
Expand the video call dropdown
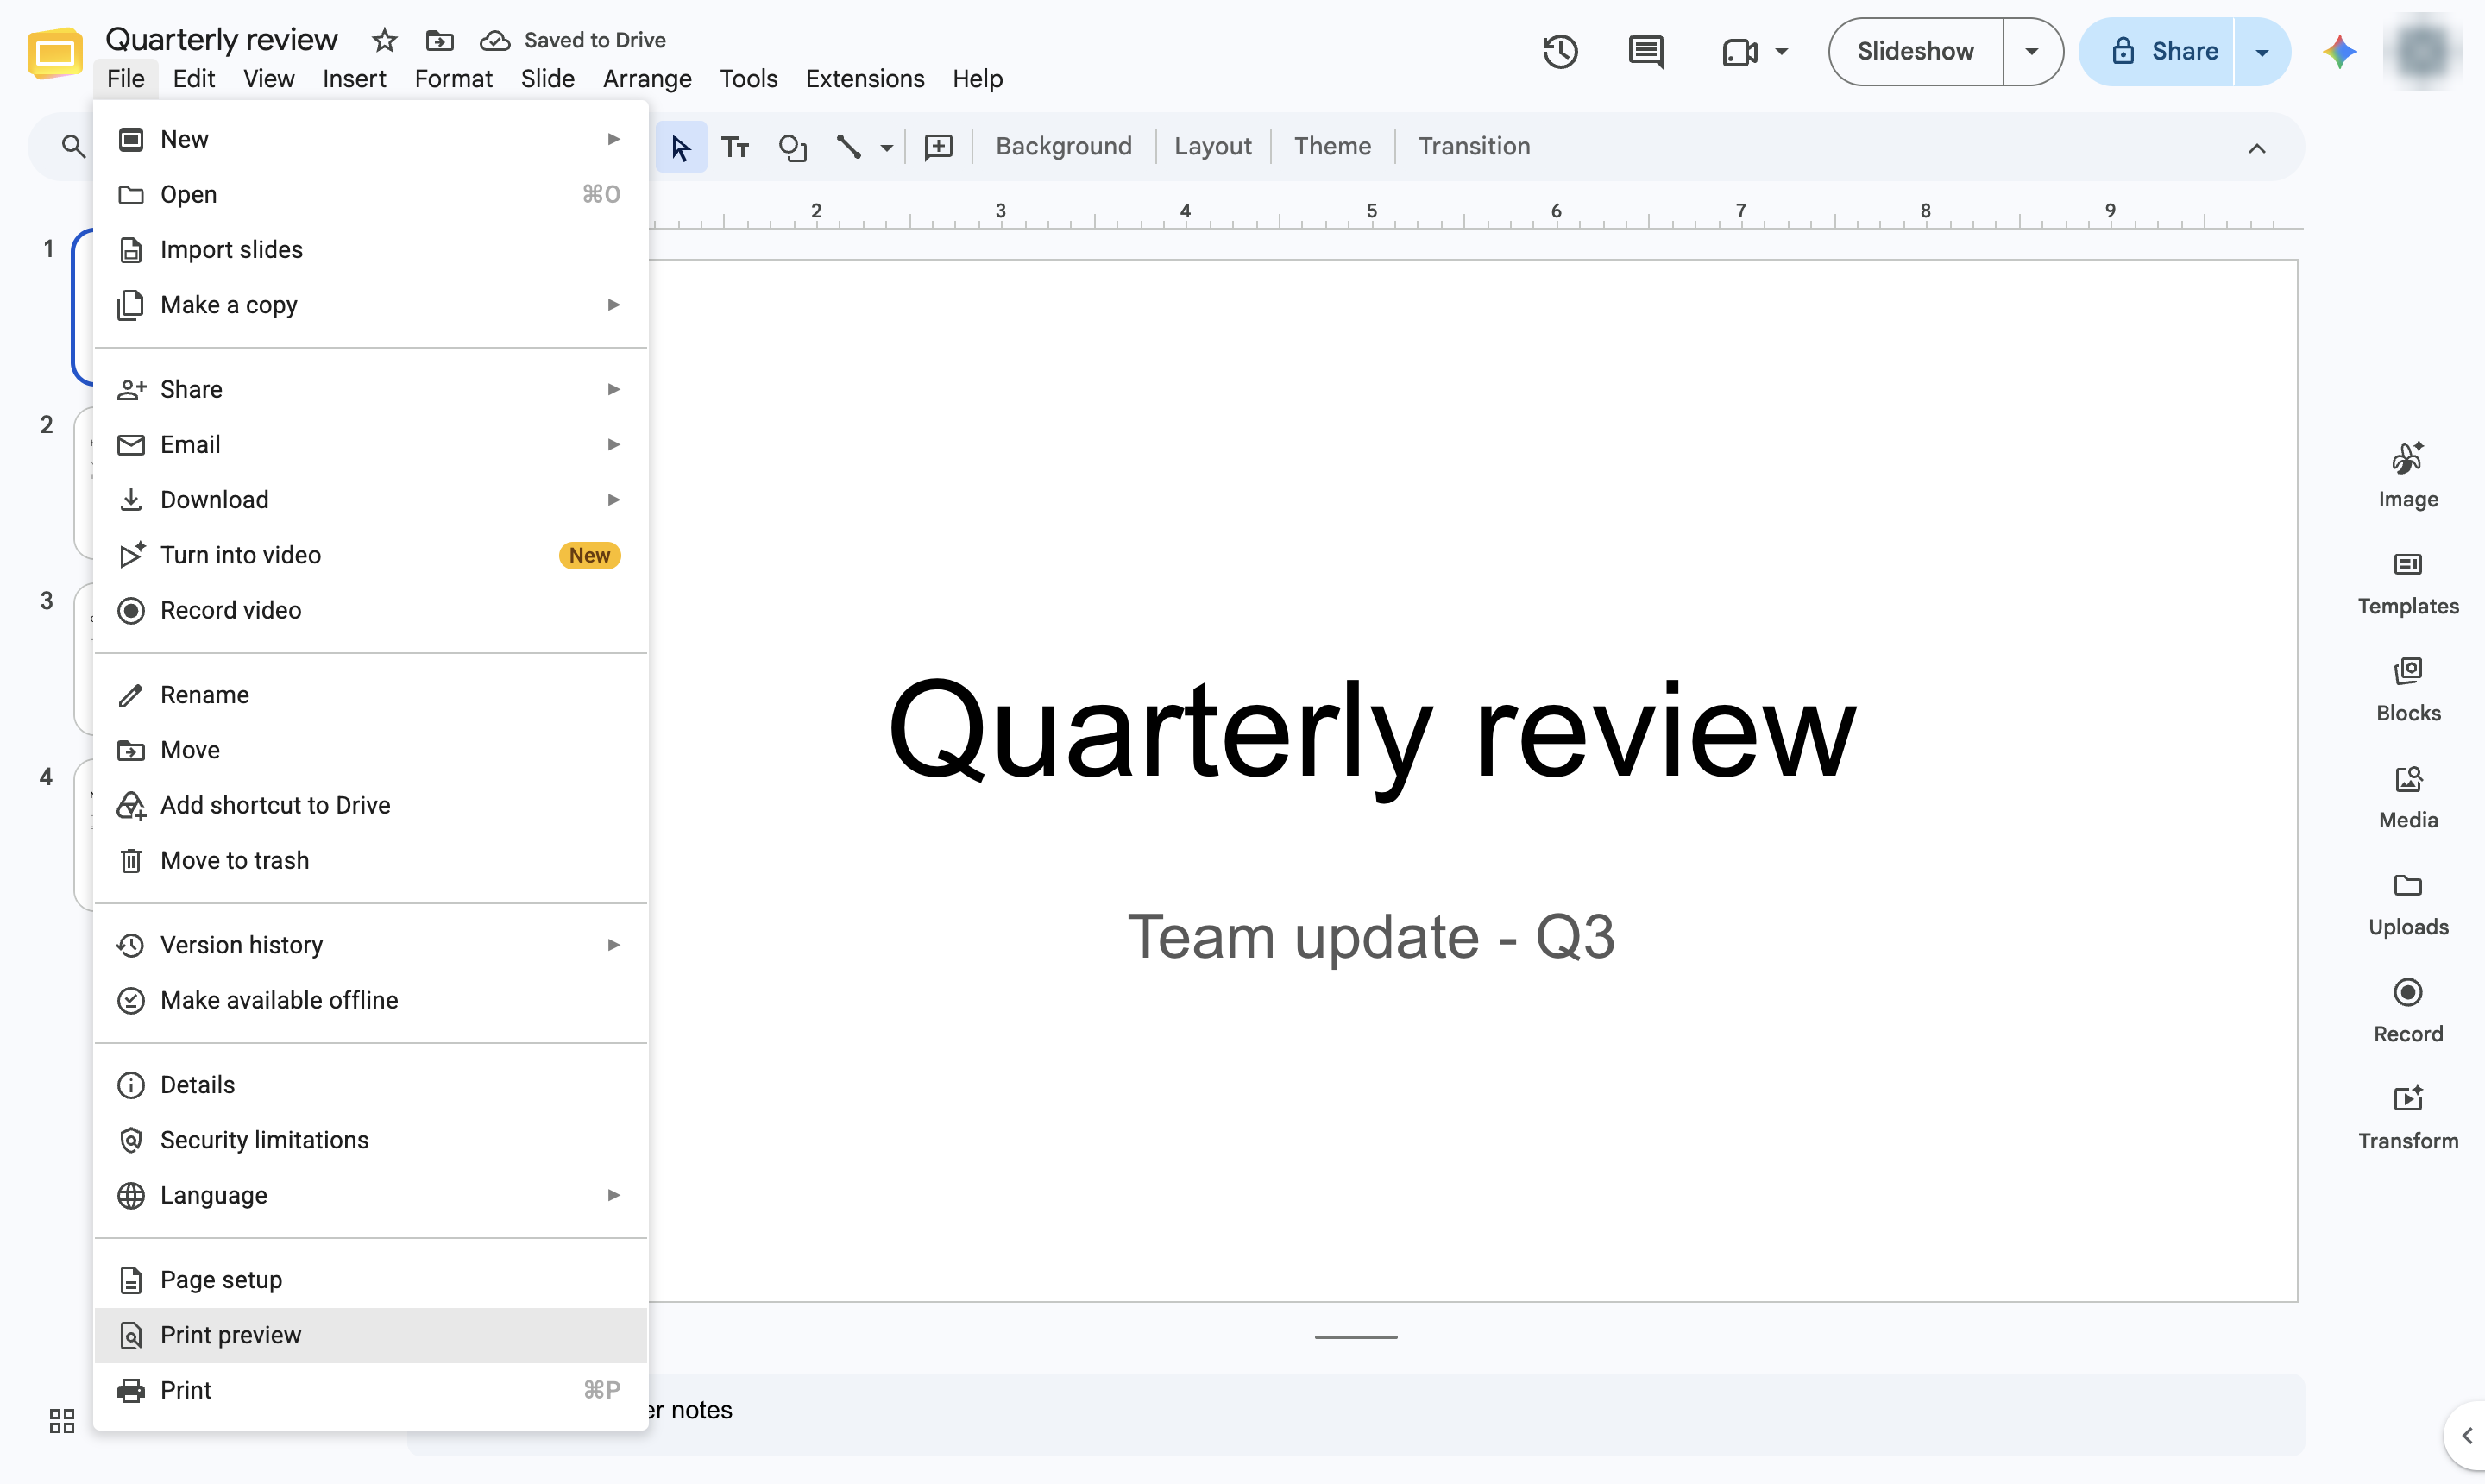pos(1781,51)
